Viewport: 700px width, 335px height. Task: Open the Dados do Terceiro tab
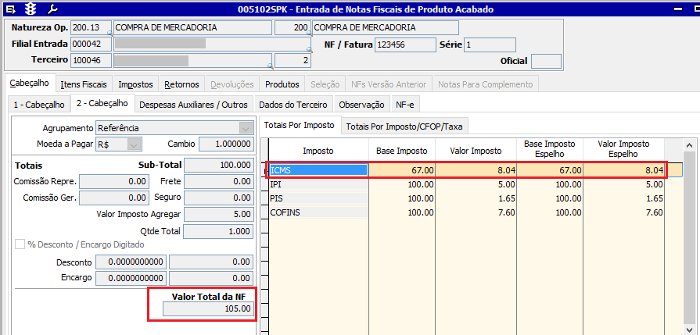[293, 105]
